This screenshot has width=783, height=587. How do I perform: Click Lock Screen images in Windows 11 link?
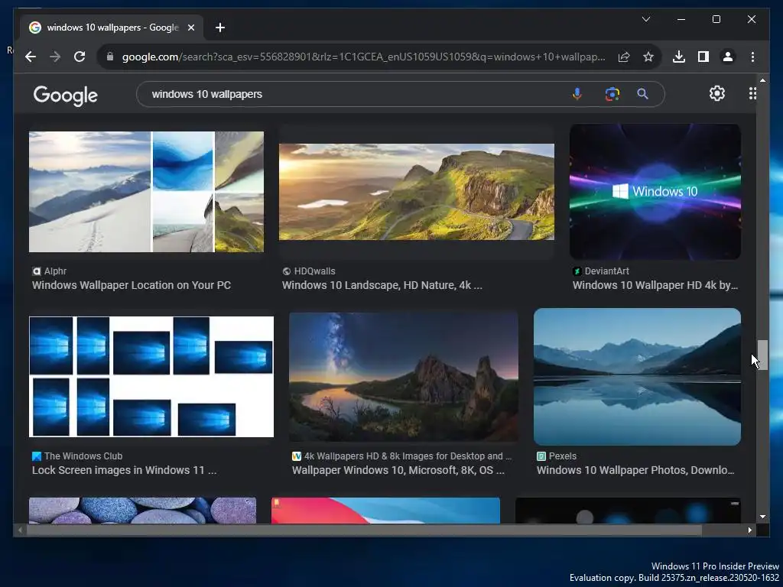125,470
